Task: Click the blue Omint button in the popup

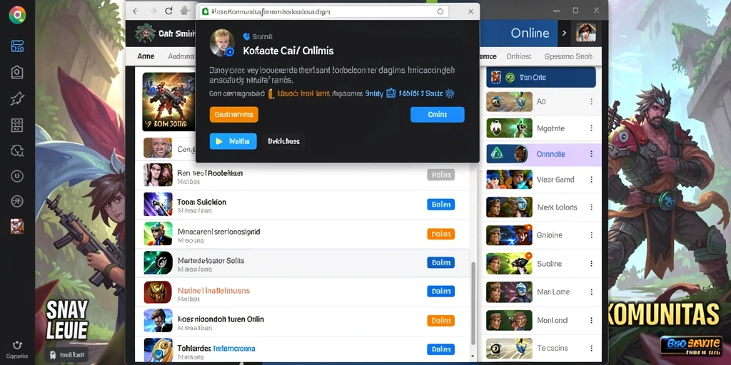Action: (438, 115)
